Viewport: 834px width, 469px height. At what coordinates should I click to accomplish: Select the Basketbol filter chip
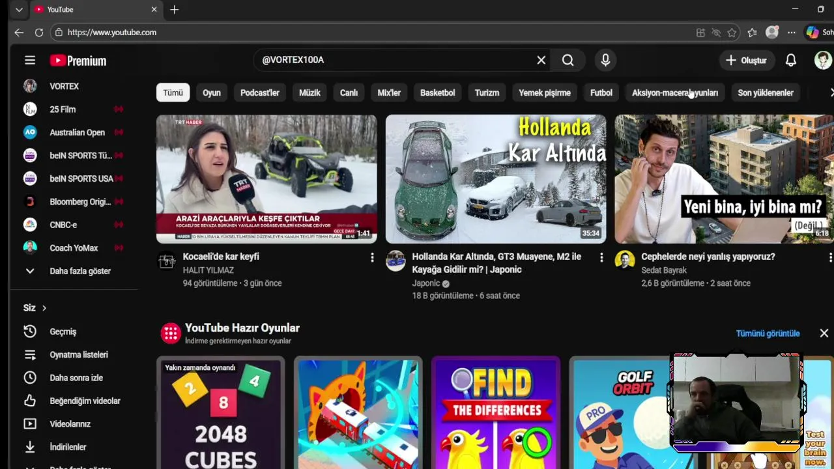tap(438, 92)
